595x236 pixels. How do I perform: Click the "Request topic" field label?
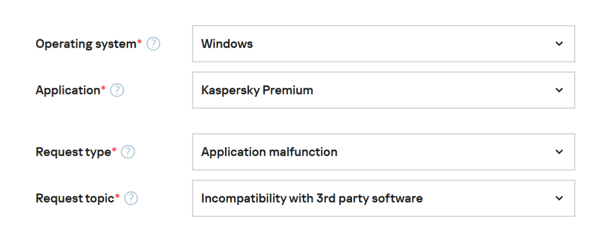tap(75, 199)
